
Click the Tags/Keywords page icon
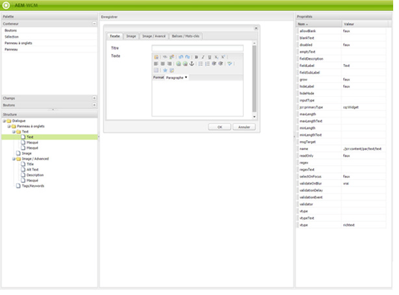point(18,186)
